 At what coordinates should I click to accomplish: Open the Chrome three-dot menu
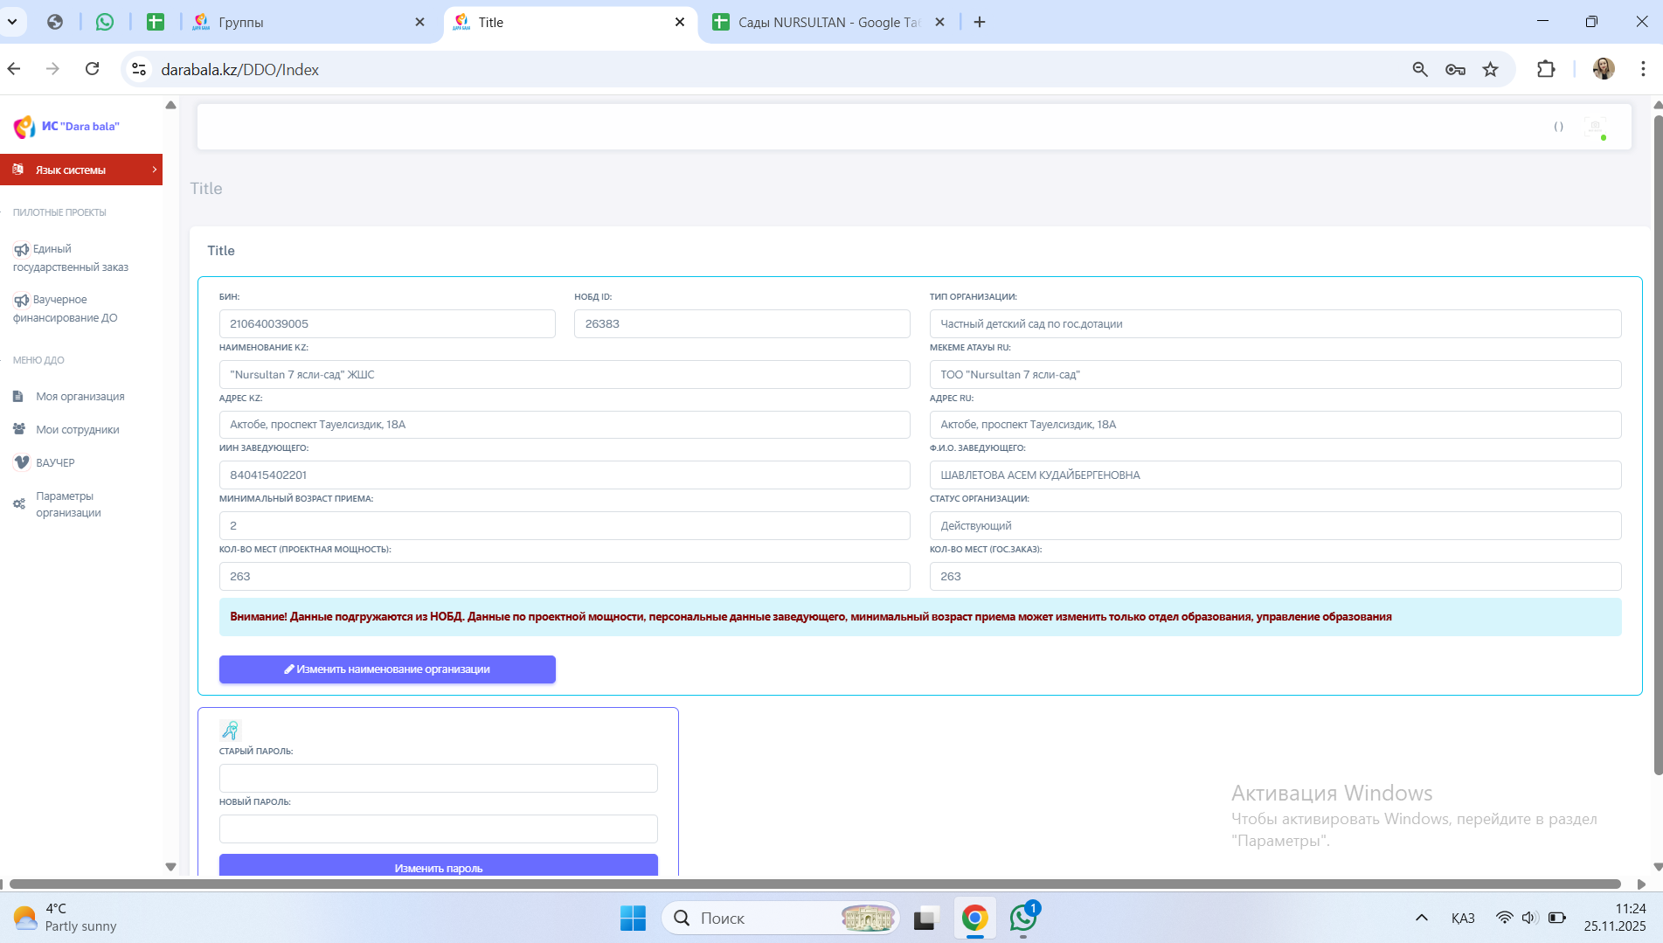point(1643,69)
